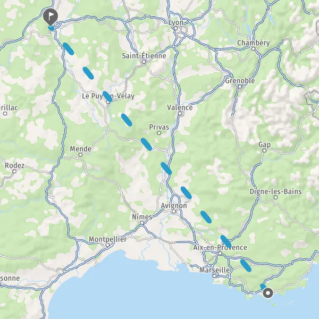Select the Valence city dot

(180, 114)
